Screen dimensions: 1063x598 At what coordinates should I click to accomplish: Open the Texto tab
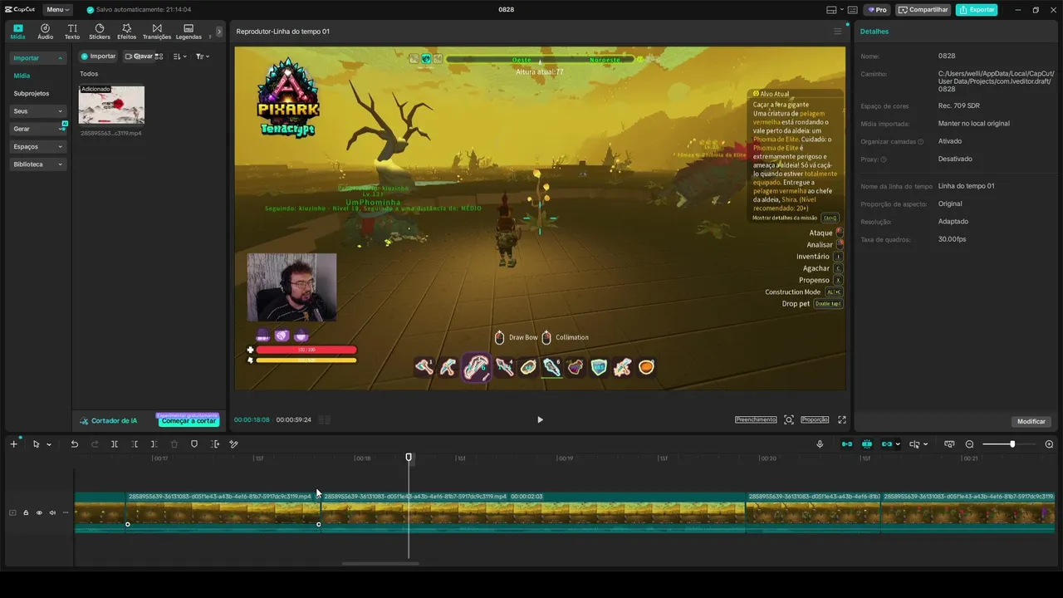point(72,32)
